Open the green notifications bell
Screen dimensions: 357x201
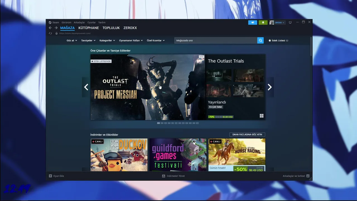click(263, 22)
